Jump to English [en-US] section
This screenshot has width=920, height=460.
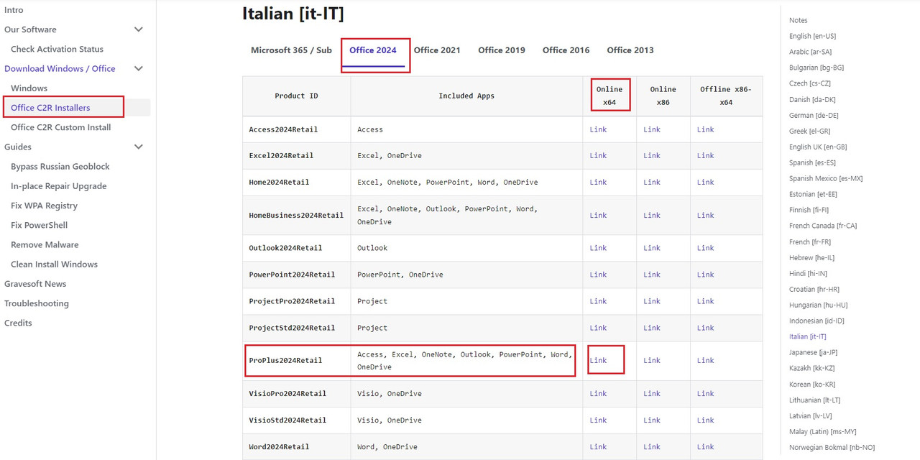click(812, 36)
